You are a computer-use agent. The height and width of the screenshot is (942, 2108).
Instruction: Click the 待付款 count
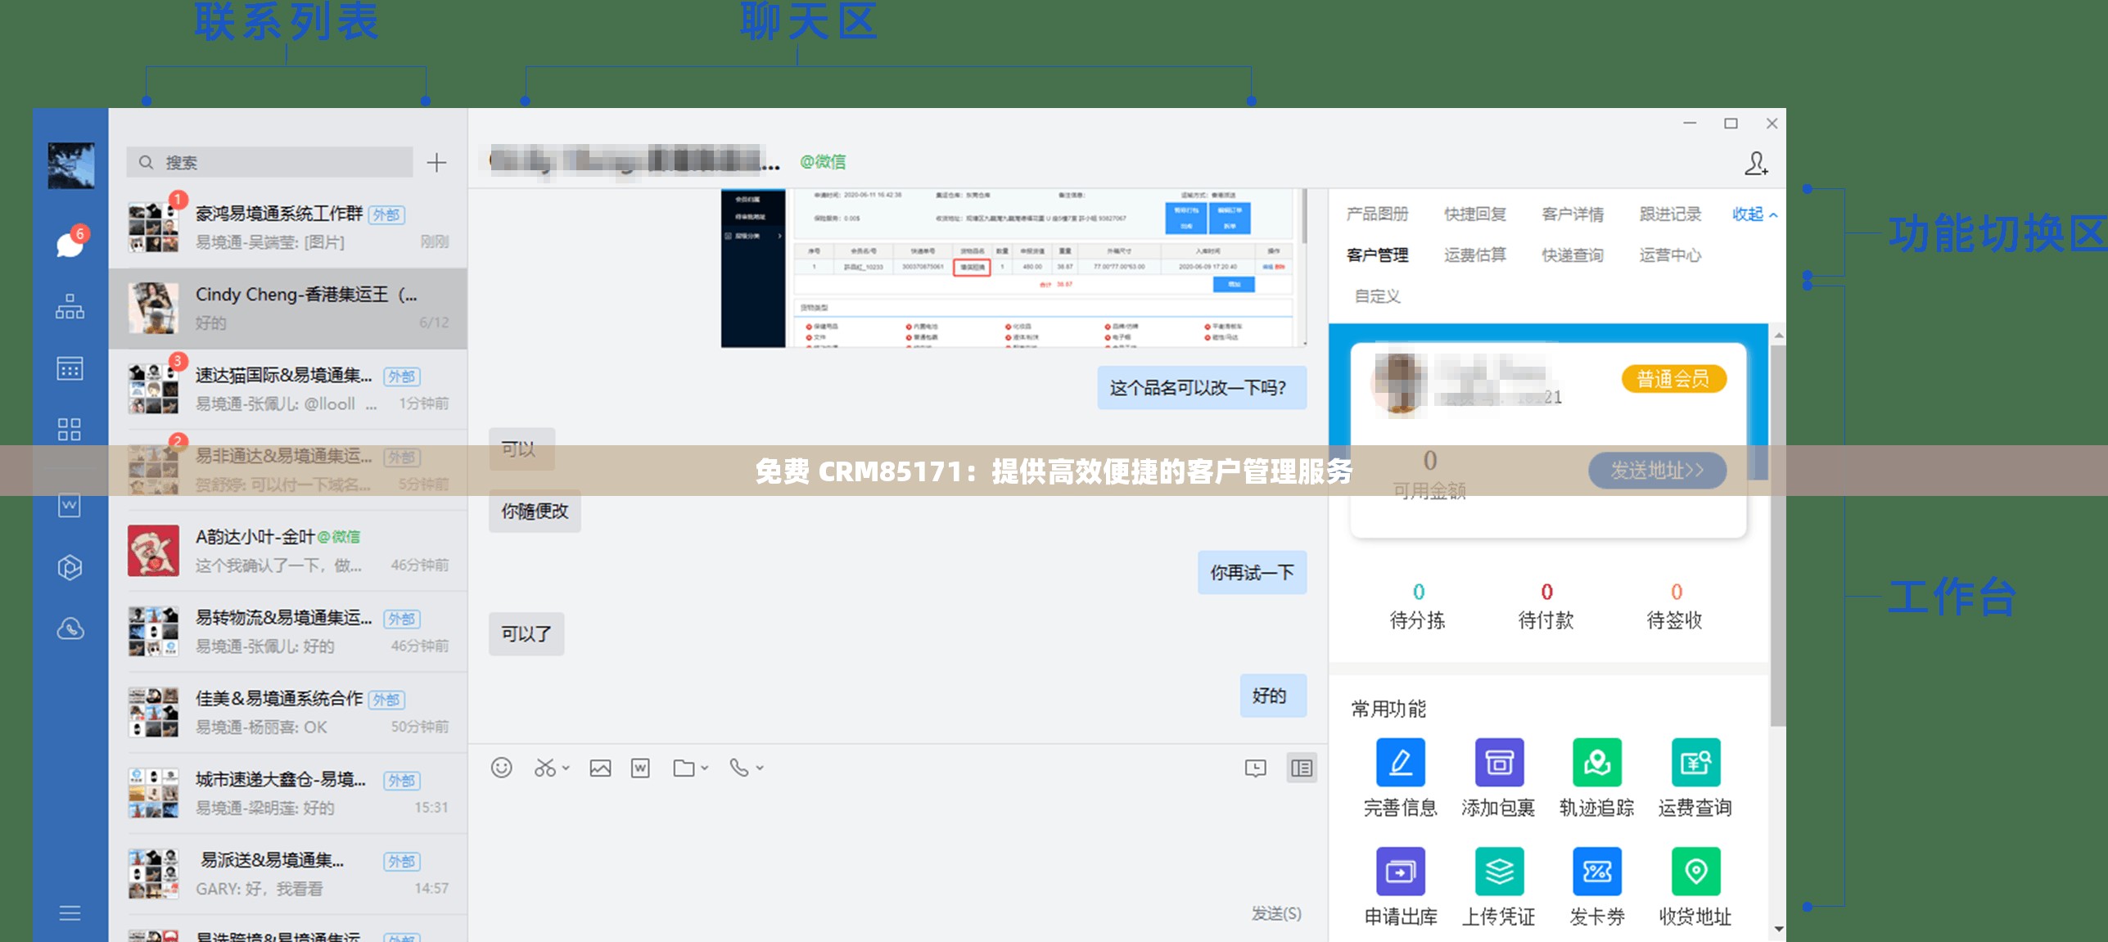click(x=1546, y=593)
